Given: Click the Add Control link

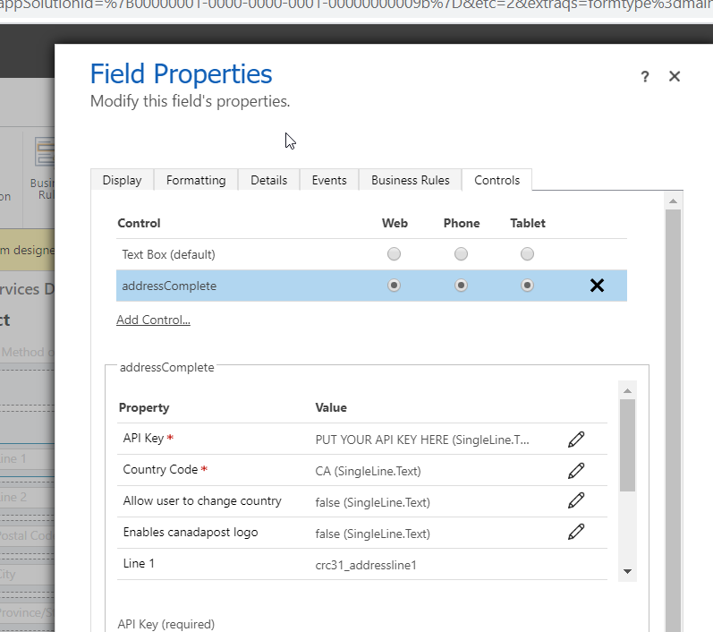Looking at the screenshot, I should [x=153, y=320].
